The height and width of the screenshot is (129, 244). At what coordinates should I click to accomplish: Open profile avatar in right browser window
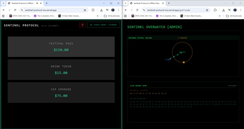[235, 10]
